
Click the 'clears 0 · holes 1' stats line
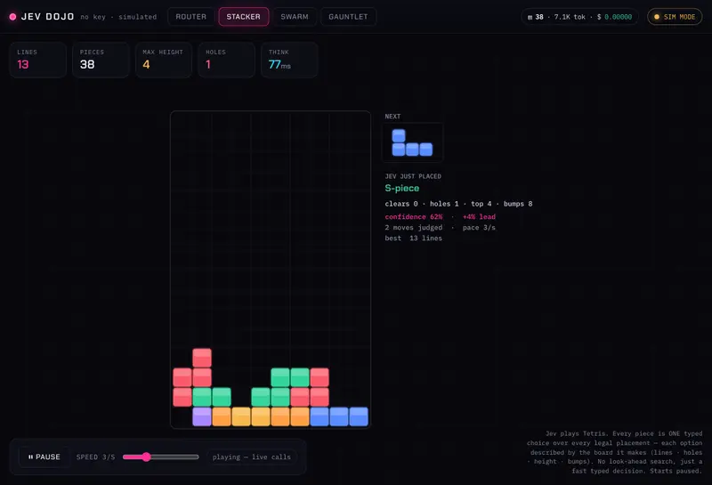click(x=458, y=204)
